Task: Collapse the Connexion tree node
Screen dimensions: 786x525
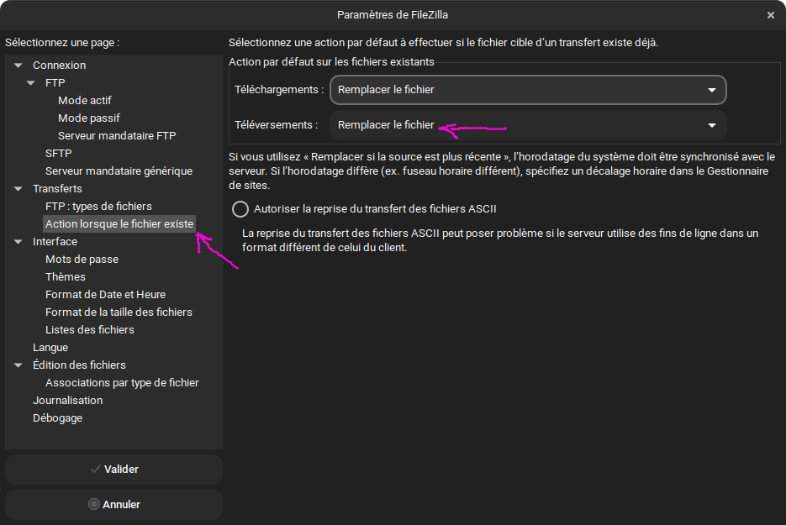Action: (18, 66)
